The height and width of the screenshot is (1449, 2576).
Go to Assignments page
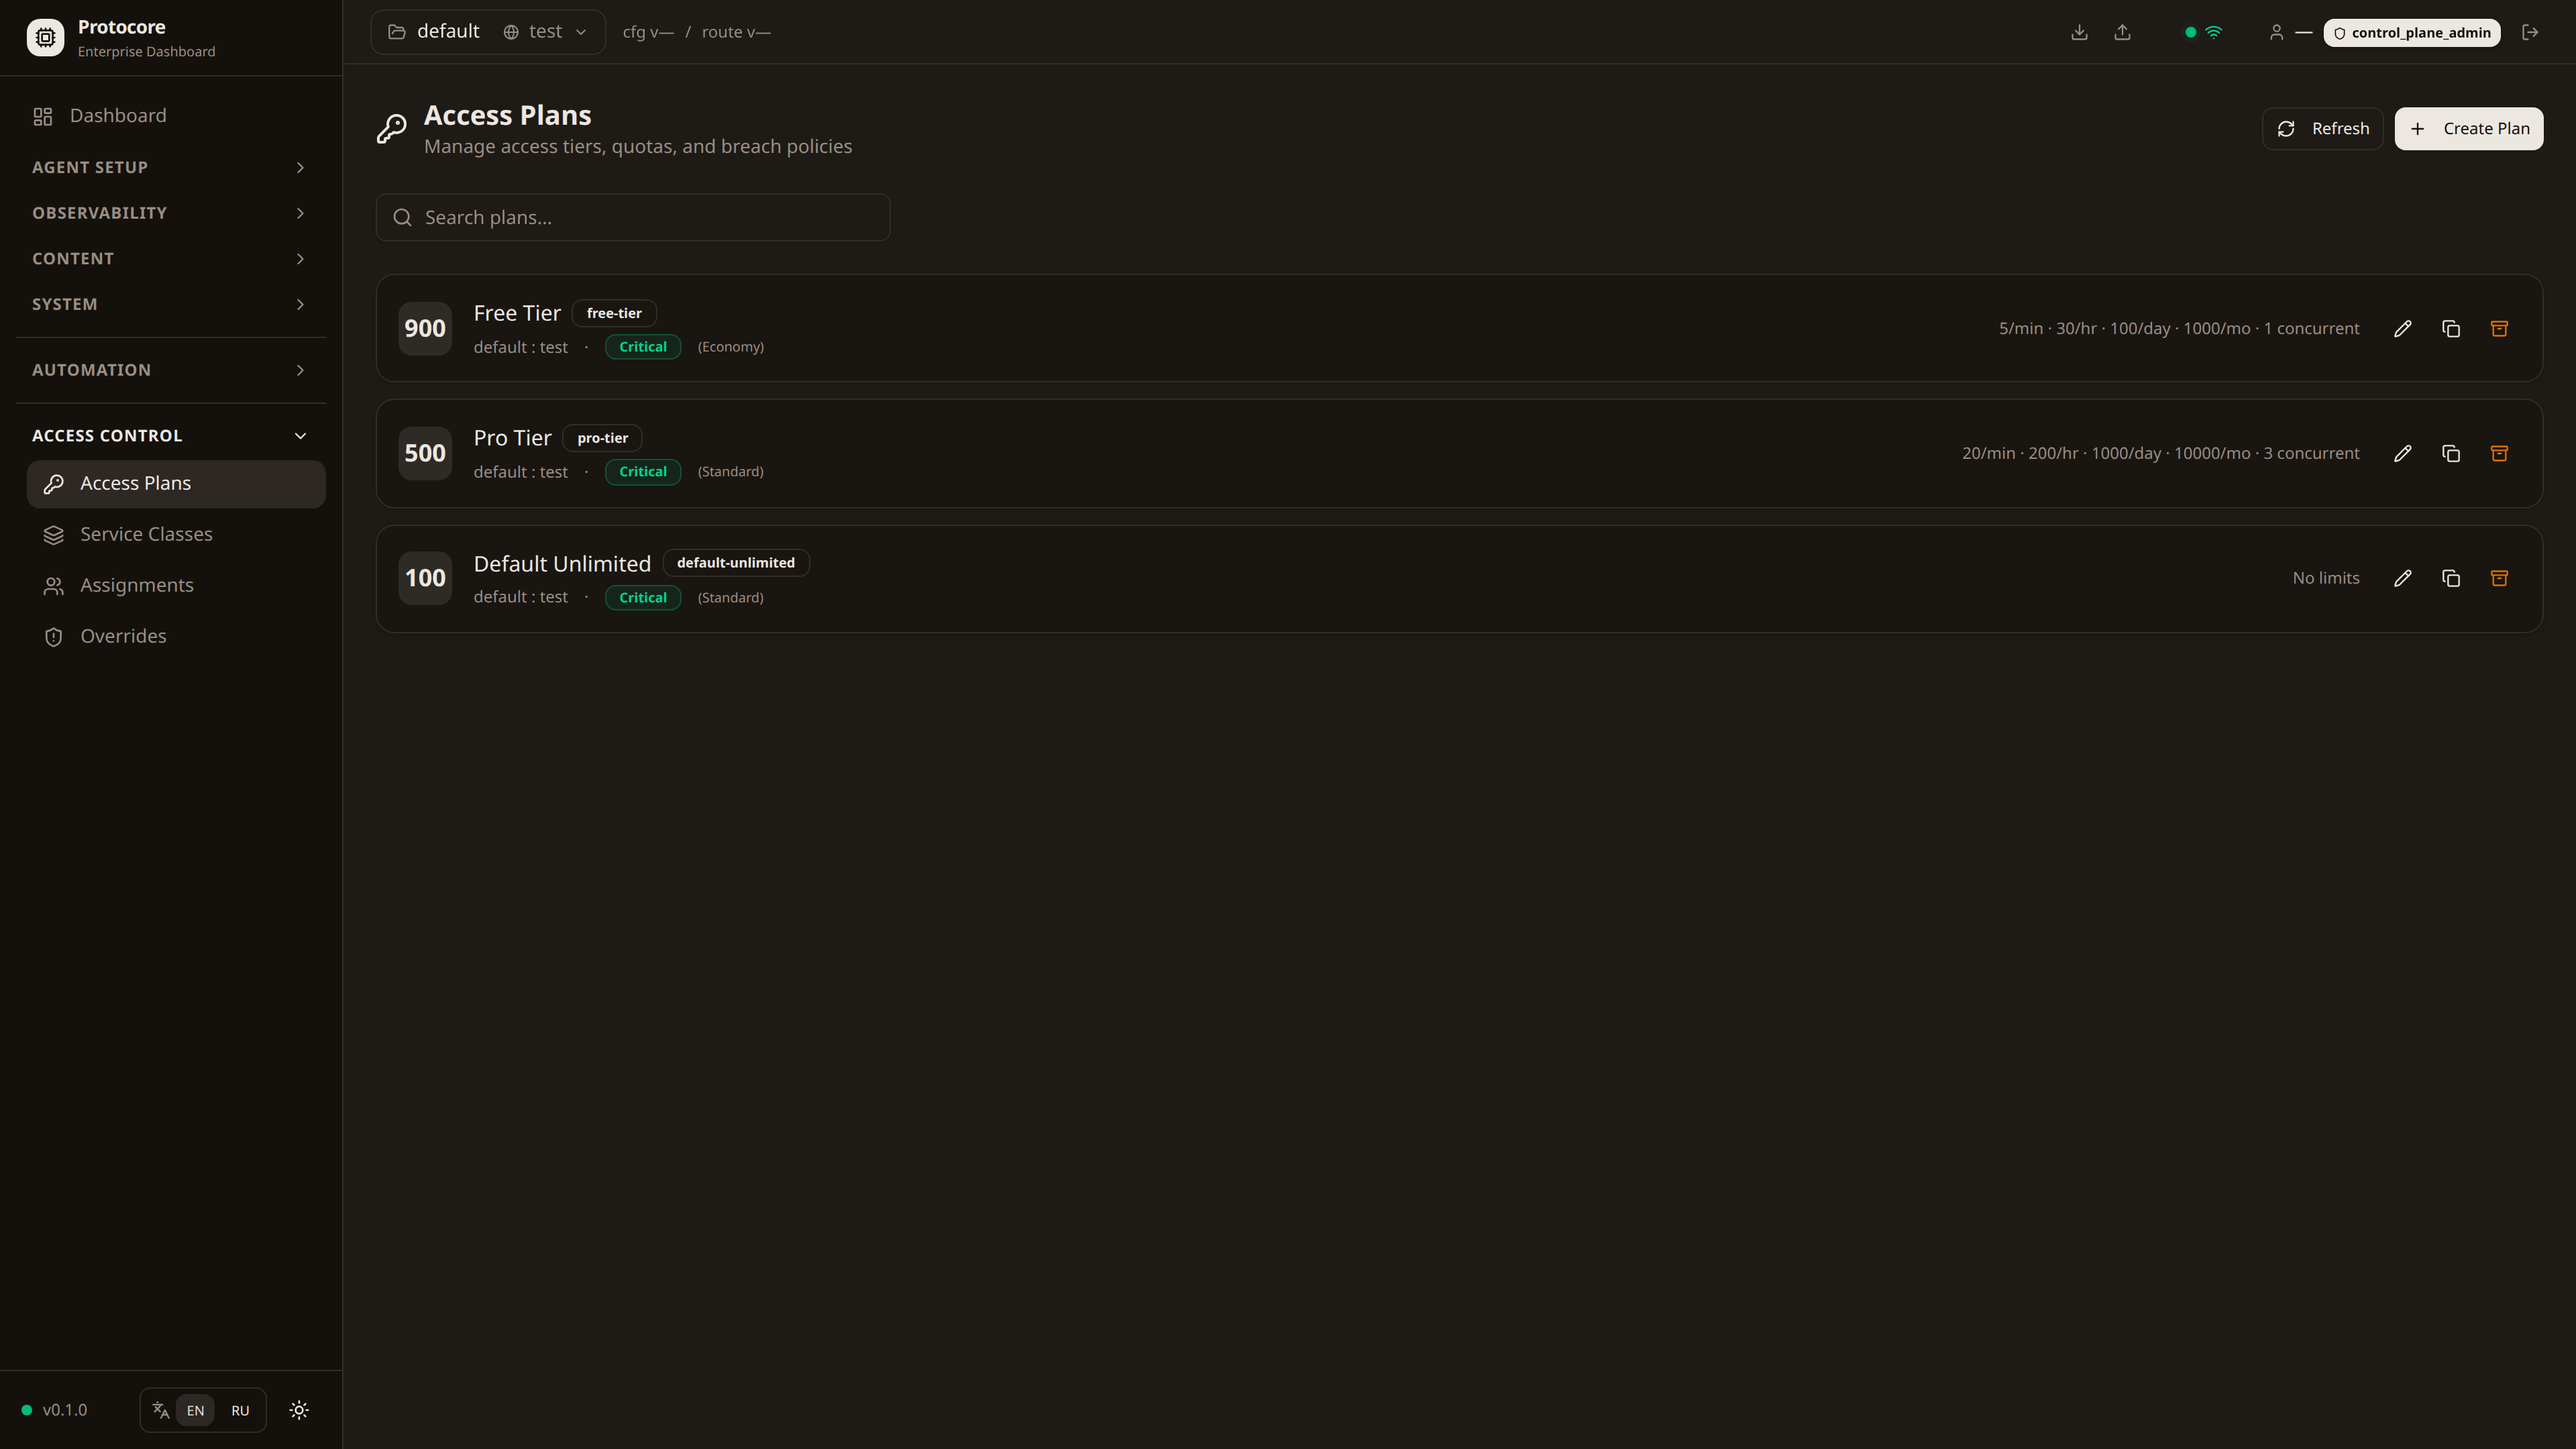[x=137, y=585]
